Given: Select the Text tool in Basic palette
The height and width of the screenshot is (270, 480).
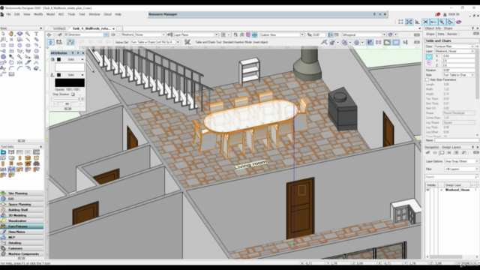Looking at the screenshot, I should [x=36, y=34].
